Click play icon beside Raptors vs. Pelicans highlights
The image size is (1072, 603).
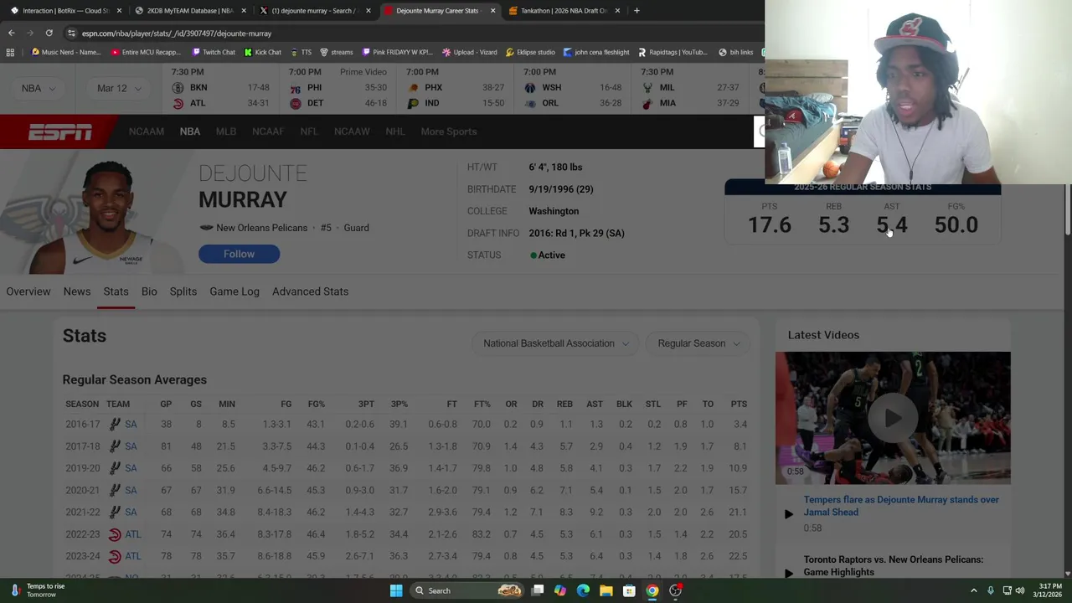788,574
